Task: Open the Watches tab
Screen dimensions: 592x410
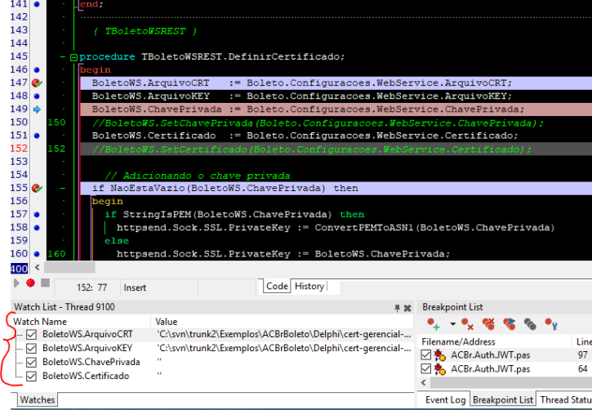Action: coord(38,400)
